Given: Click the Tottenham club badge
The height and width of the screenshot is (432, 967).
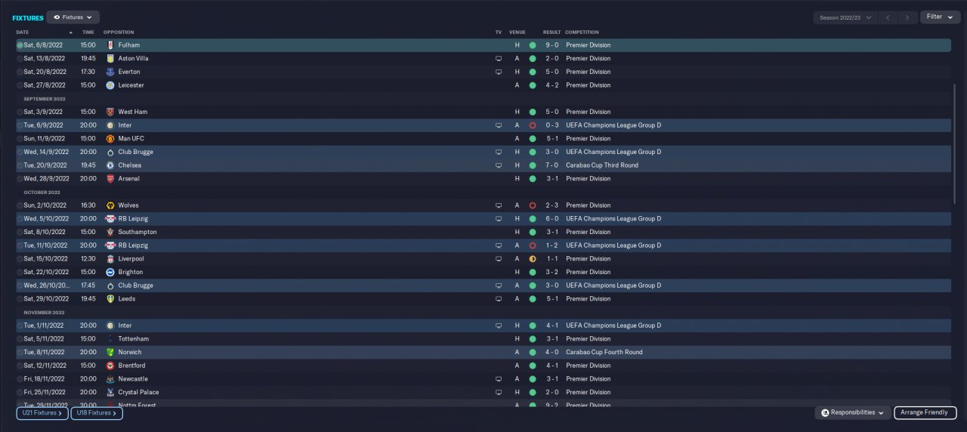Looking at the screenshot, I should pyautogui.click(x=110, y=339).
